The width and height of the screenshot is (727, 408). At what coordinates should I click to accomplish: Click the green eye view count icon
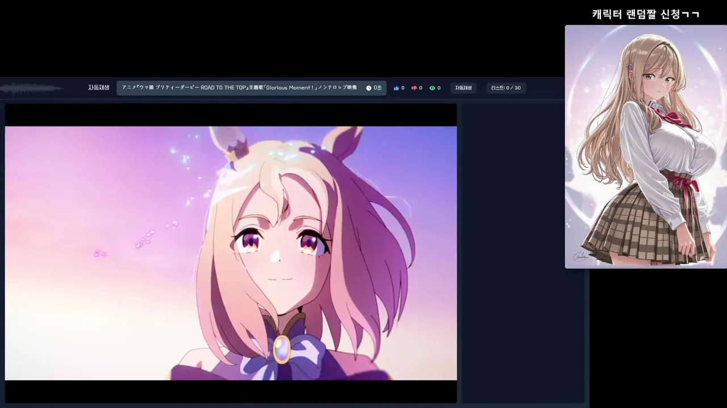432,88
